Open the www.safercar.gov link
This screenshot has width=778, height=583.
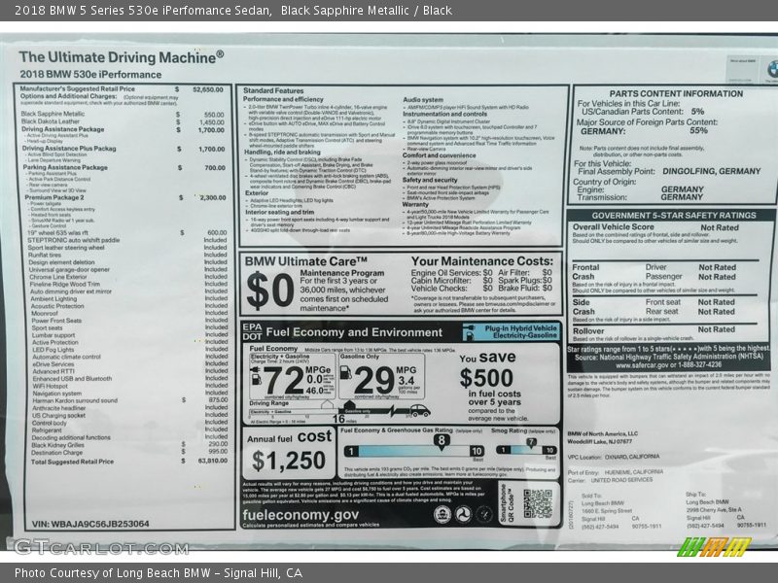pos(640,364)
